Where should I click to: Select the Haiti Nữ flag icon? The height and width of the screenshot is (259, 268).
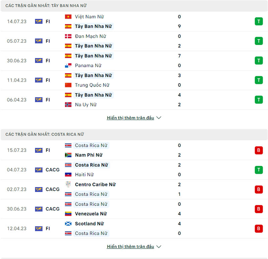[68, 174]
